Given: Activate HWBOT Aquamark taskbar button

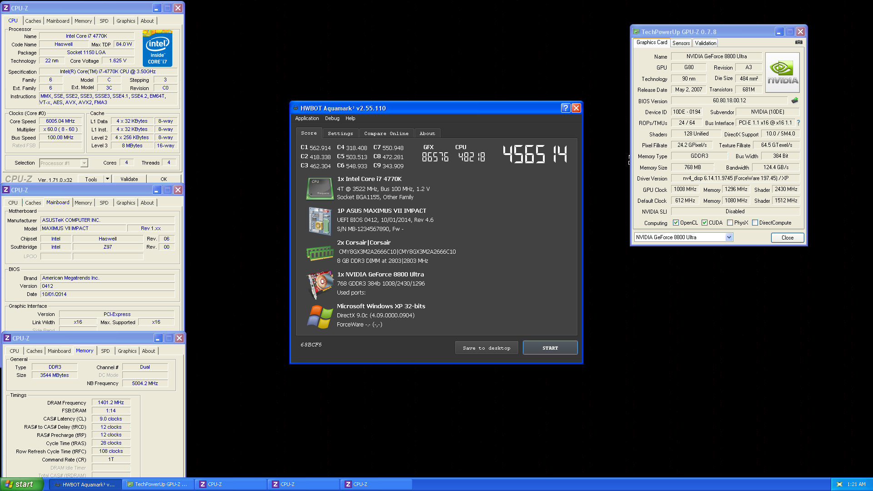Looking at the screenshot, I should coord(85,484).
